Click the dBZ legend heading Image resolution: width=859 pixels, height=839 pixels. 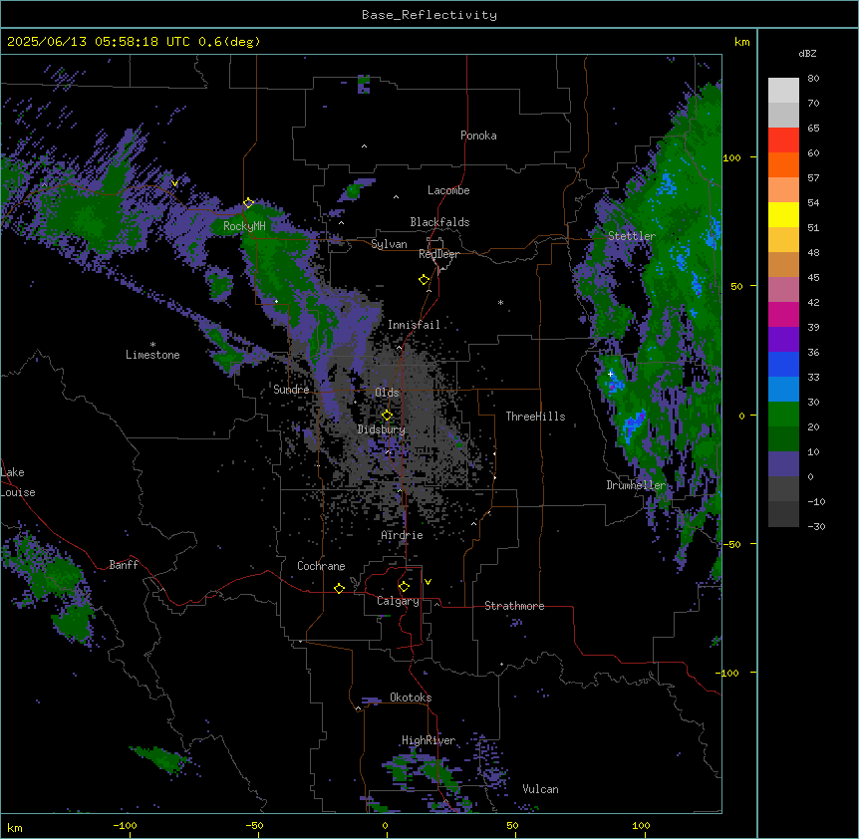(807, 53)
